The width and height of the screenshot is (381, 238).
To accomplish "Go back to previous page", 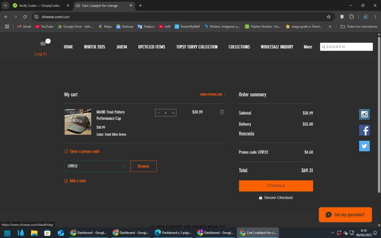I will click(x=6, y=17).
